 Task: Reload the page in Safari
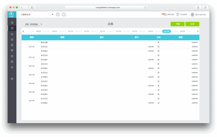(x=145, y=7)
